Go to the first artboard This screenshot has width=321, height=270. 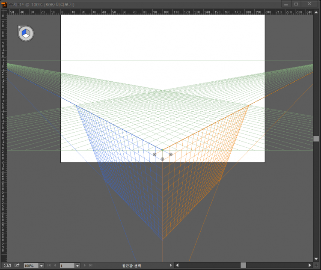49,265
